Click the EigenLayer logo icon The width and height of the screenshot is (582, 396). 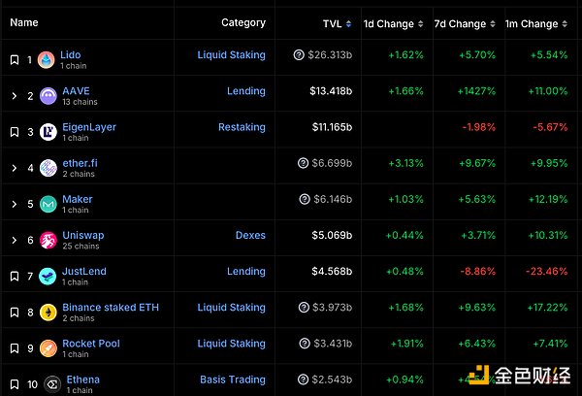point(47,132)
